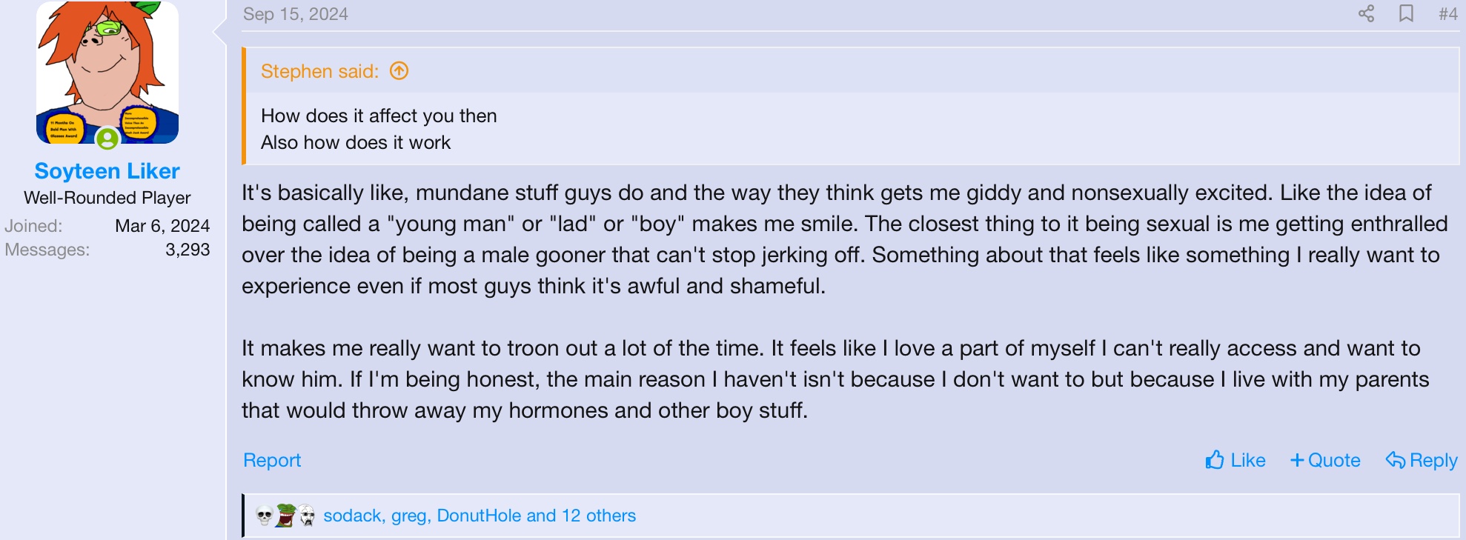Bookmark this post
Screen dimensions: 1466x540
click(1406, 14)
